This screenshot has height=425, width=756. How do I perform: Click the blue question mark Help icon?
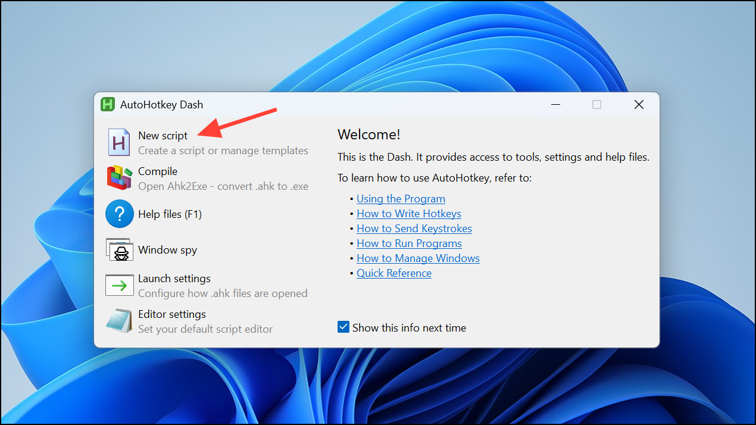tap(119, 214)
